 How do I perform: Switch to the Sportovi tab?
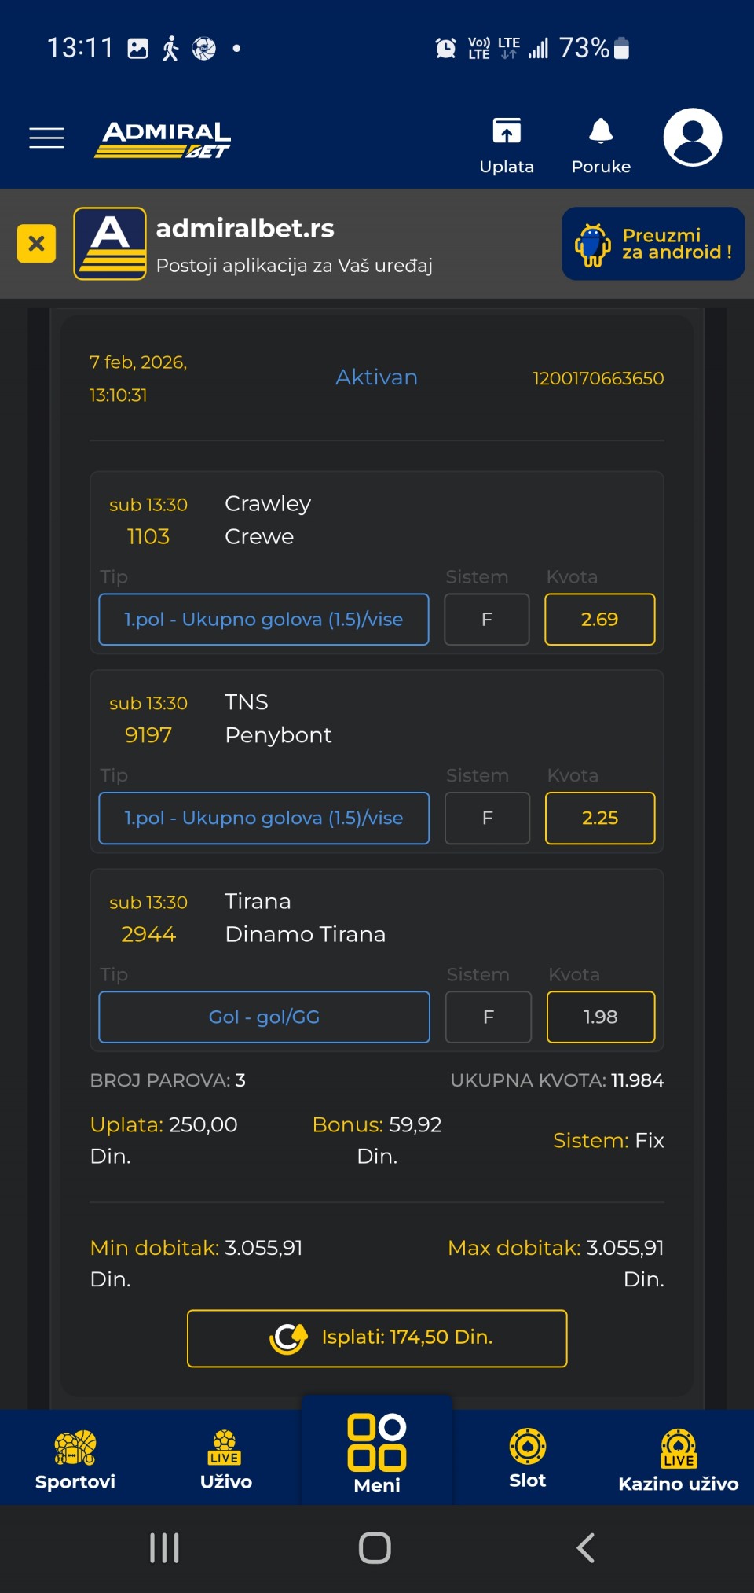pyautogui.click(x=75, y=1459)
